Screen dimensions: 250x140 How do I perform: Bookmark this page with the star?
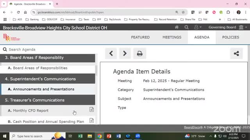(183, 12)
